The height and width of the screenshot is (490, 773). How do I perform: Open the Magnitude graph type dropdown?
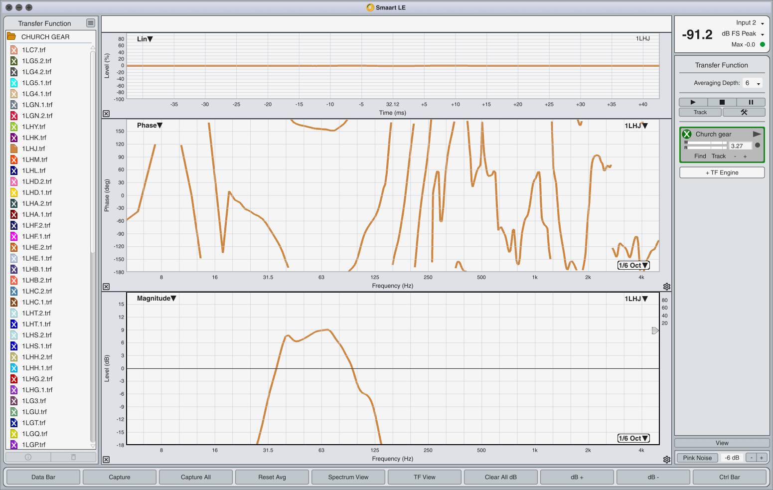coord(156,299)
